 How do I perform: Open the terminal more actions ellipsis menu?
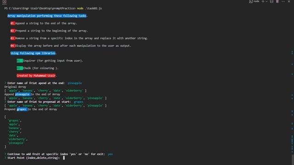pos(283,1)
